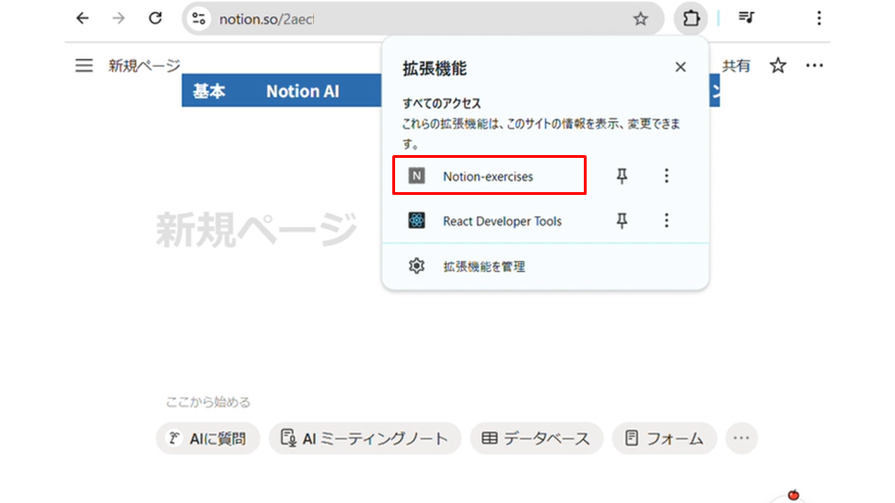Select the 基本 tab in the blue bar

[x=209, y=91]
